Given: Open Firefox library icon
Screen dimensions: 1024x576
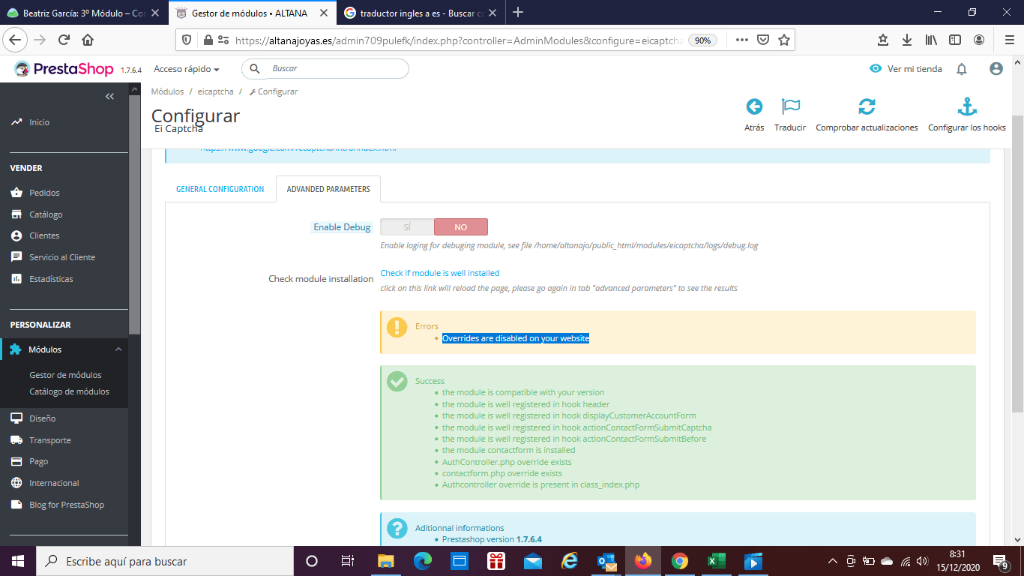Looking at the screenshot, I should pyautogui.click(x=931, y=40).
